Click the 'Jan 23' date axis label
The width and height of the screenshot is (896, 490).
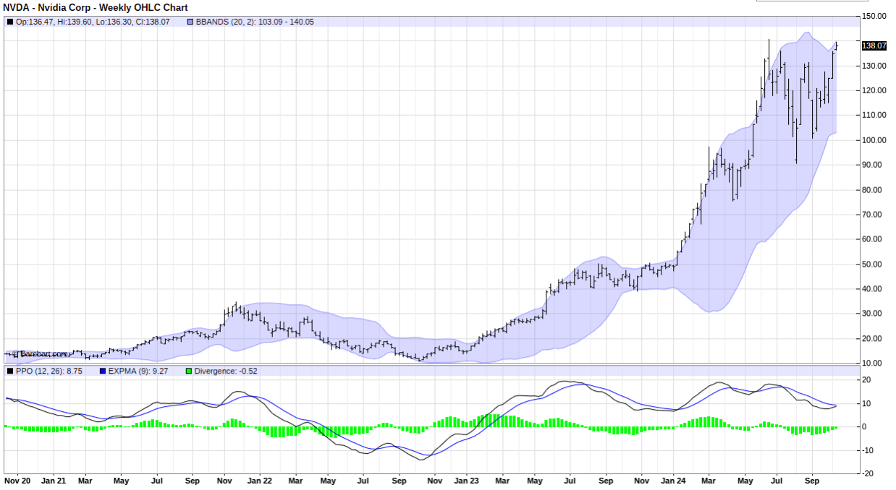(x=466, y=481)
